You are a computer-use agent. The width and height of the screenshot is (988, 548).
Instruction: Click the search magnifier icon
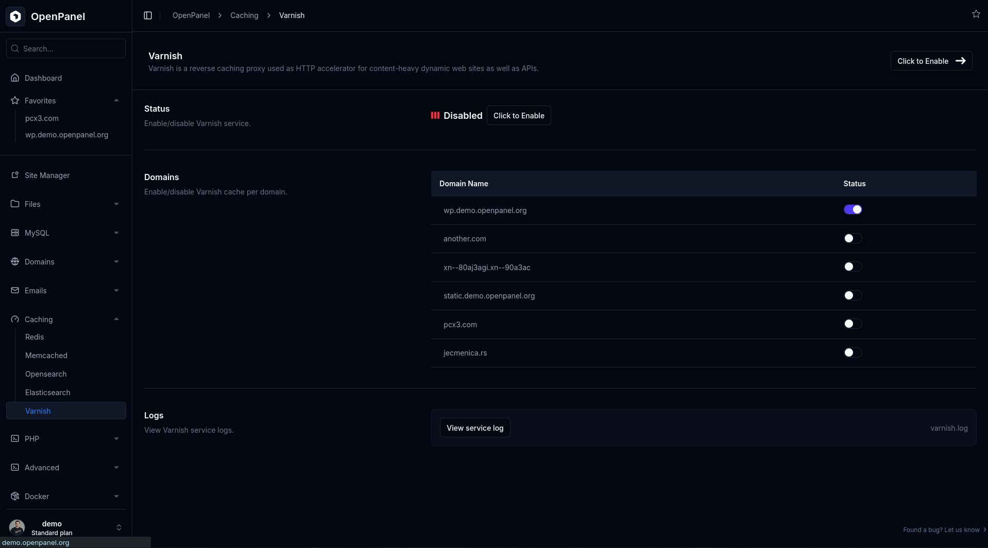coord(15,48)
